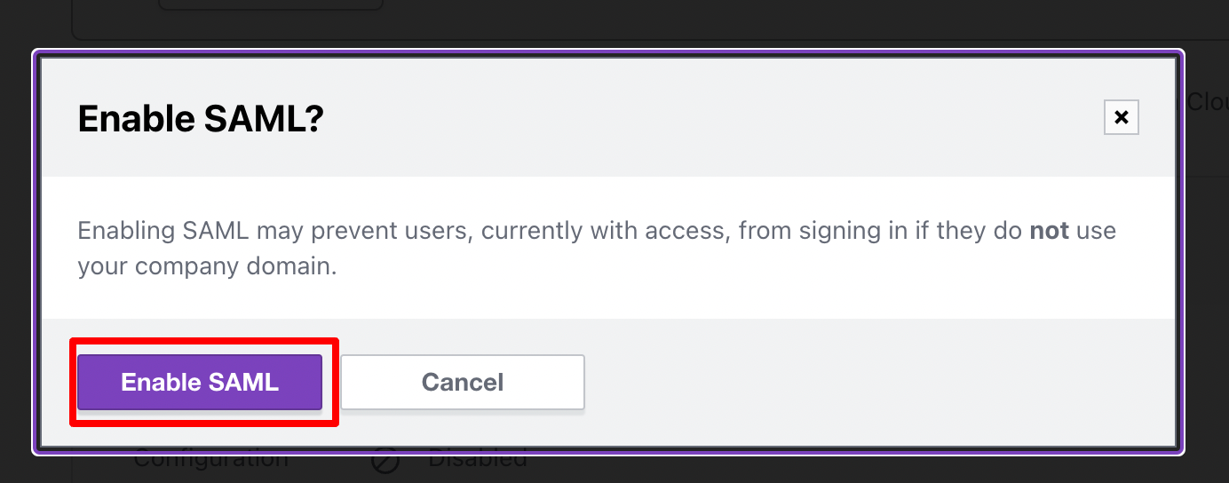1229x483 pixels.
Task: Click the dimmed "Configuration" label behind the dialog
Action: [x=211, y=461]
